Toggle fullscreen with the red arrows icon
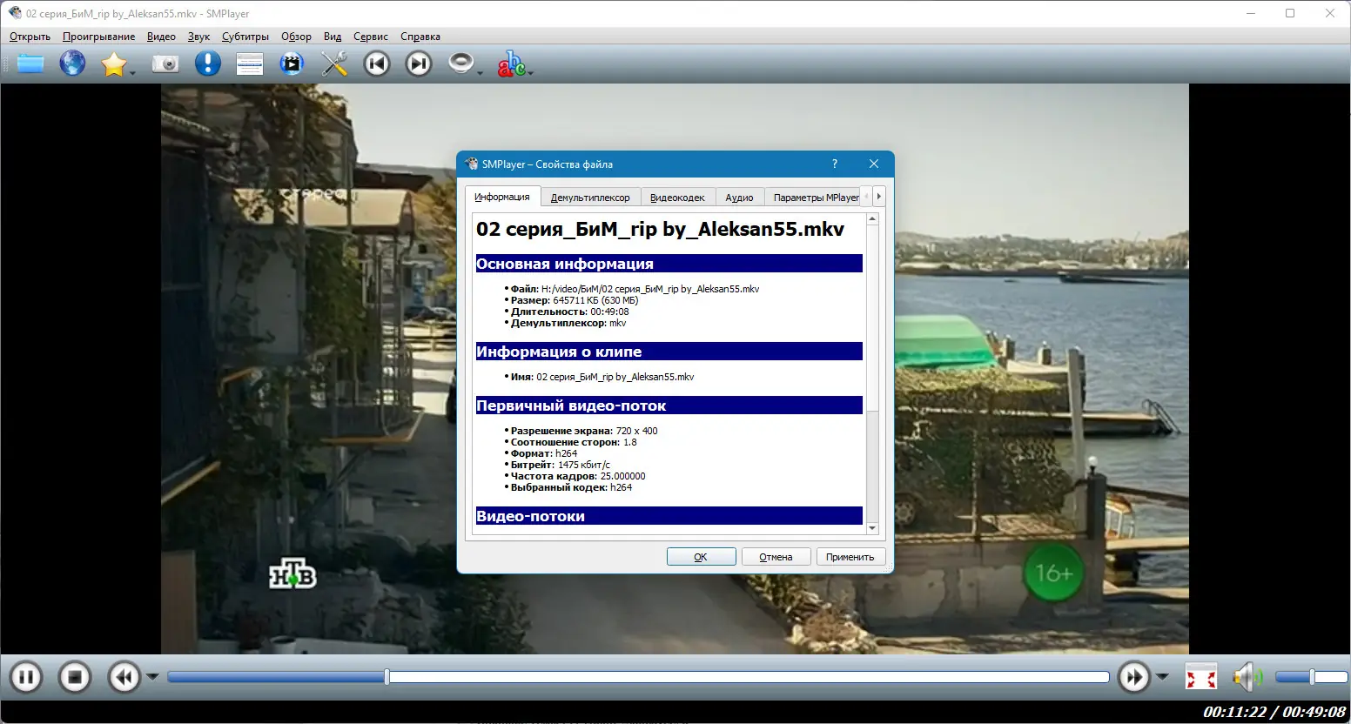 [x=1201, y=676]
